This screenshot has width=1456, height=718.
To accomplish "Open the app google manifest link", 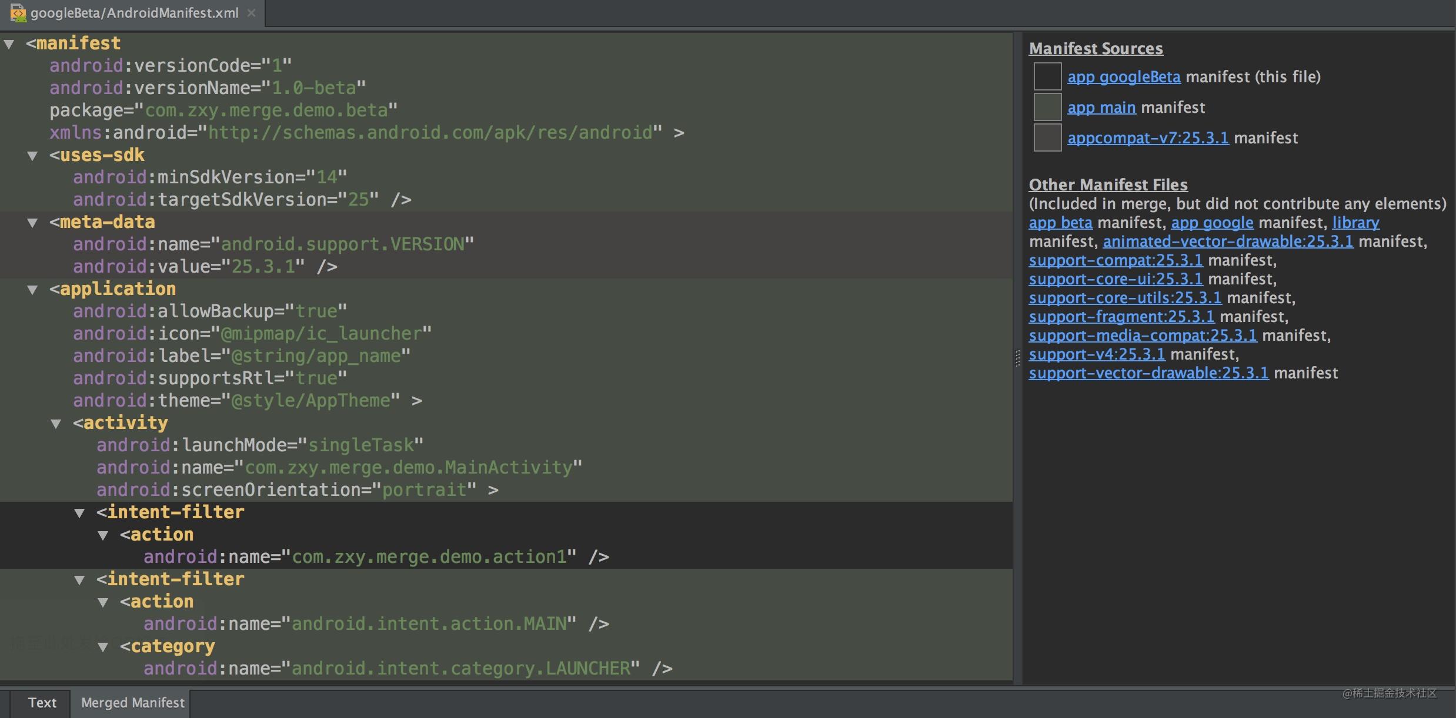I will (1212, 223).
